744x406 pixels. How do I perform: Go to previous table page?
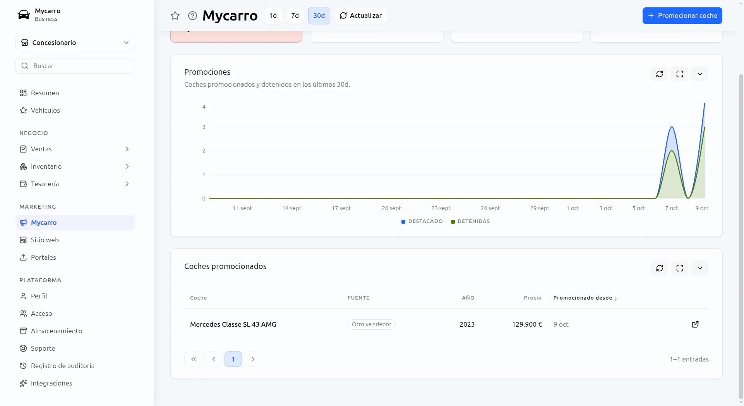coord(214,359)
